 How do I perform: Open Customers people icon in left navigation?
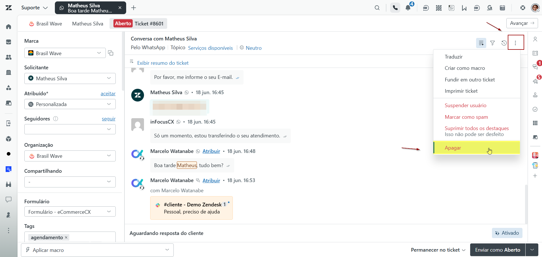pos(8,57)
